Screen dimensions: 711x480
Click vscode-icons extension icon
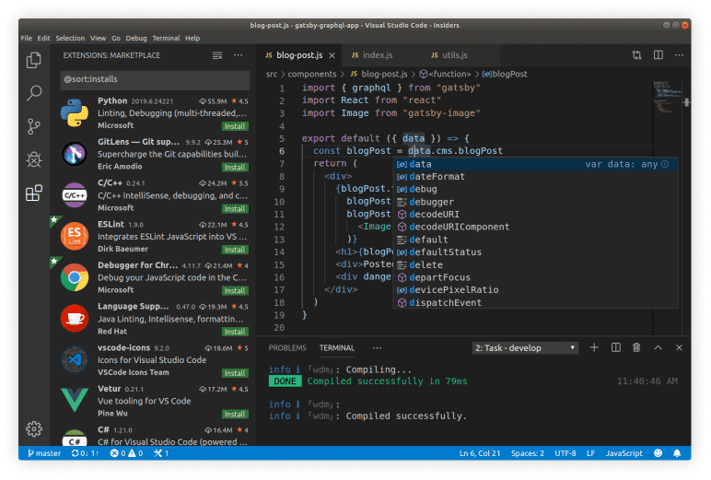pyautogui.click(x=75, y=359)
